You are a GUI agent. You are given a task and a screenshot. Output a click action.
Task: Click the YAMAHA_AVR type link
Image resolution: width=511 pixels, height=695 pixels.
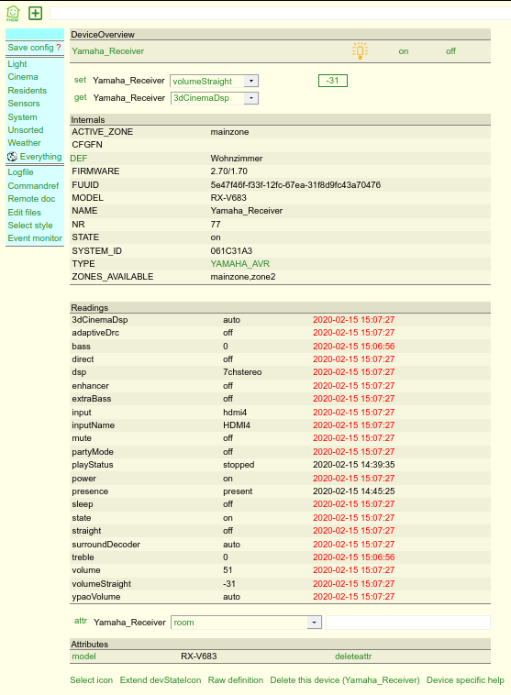pyautogui.click(x=240, y=264)
